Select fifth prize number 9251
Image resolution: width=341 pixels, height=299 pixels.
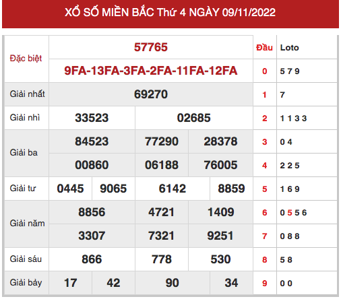[220, 236]
